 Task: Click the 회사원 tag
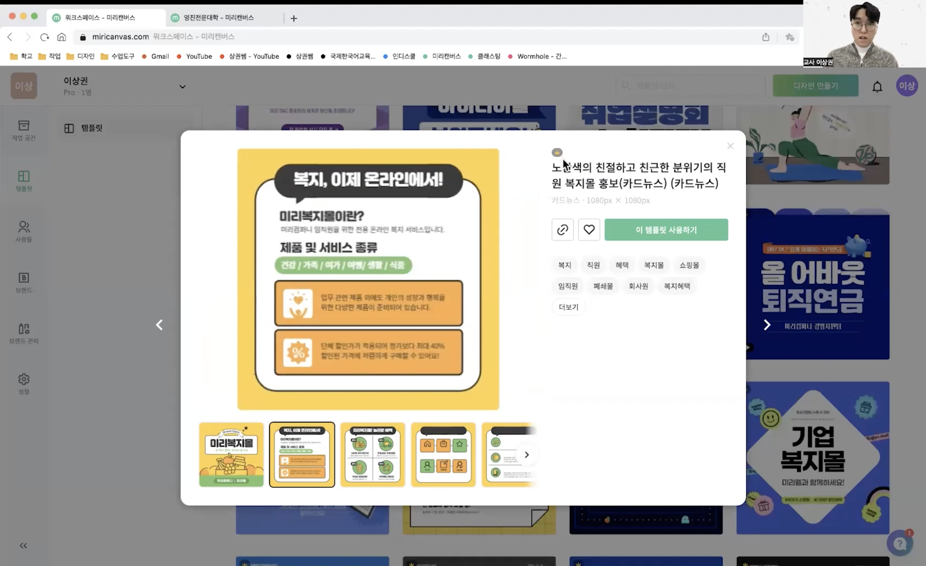pyautogui.click(x=638, y=286)
